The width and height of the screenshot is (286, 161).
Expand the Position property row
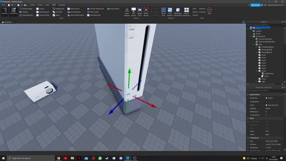[x=248, y=144]
